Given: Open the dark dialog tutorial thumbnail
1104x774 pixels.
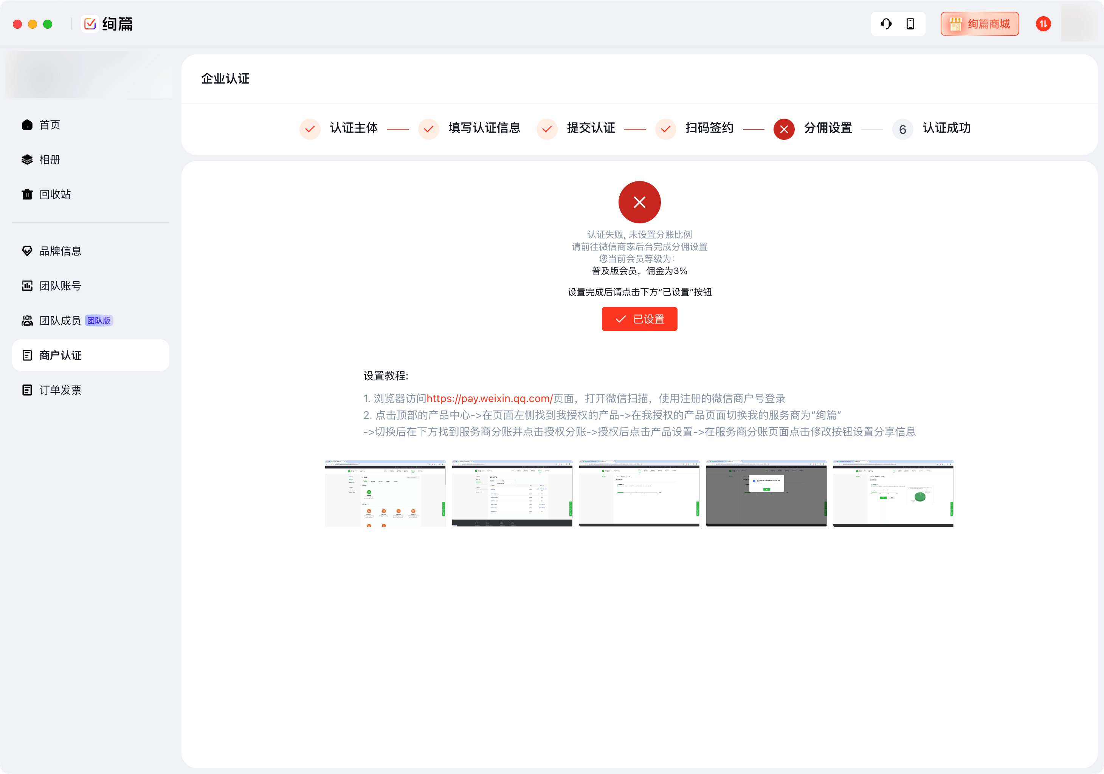Looking at the screenshot, I should coord(766,493).
